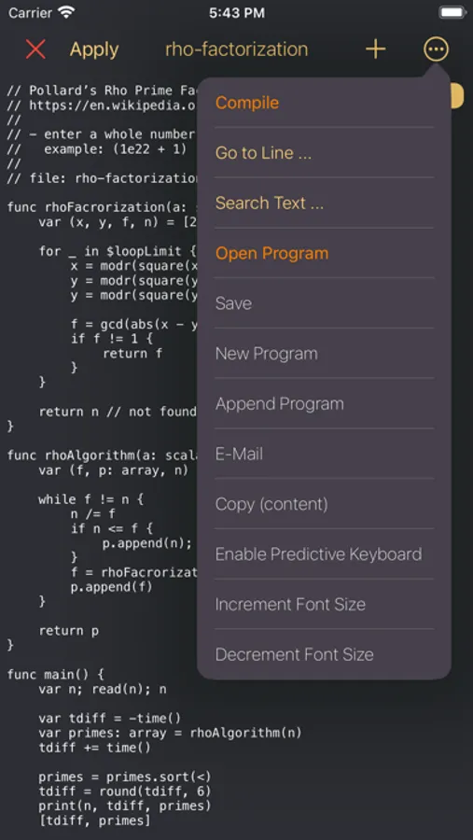The width and height of the screenshot is (473, 840).
Task: Click the line "func main() {"
Action: click(x=55, y=674)
